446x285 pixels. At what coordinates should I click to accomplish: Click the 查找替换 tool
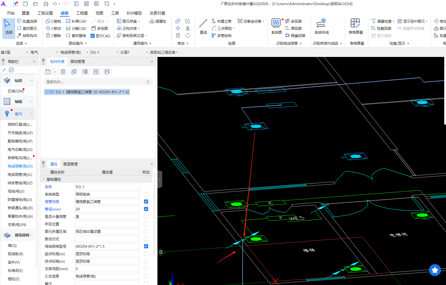coord(76,35)
